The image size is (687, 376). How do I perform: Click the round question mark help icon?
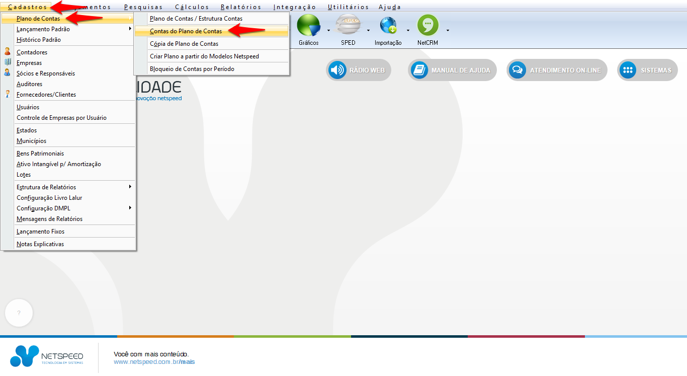(x=19, y=313)
